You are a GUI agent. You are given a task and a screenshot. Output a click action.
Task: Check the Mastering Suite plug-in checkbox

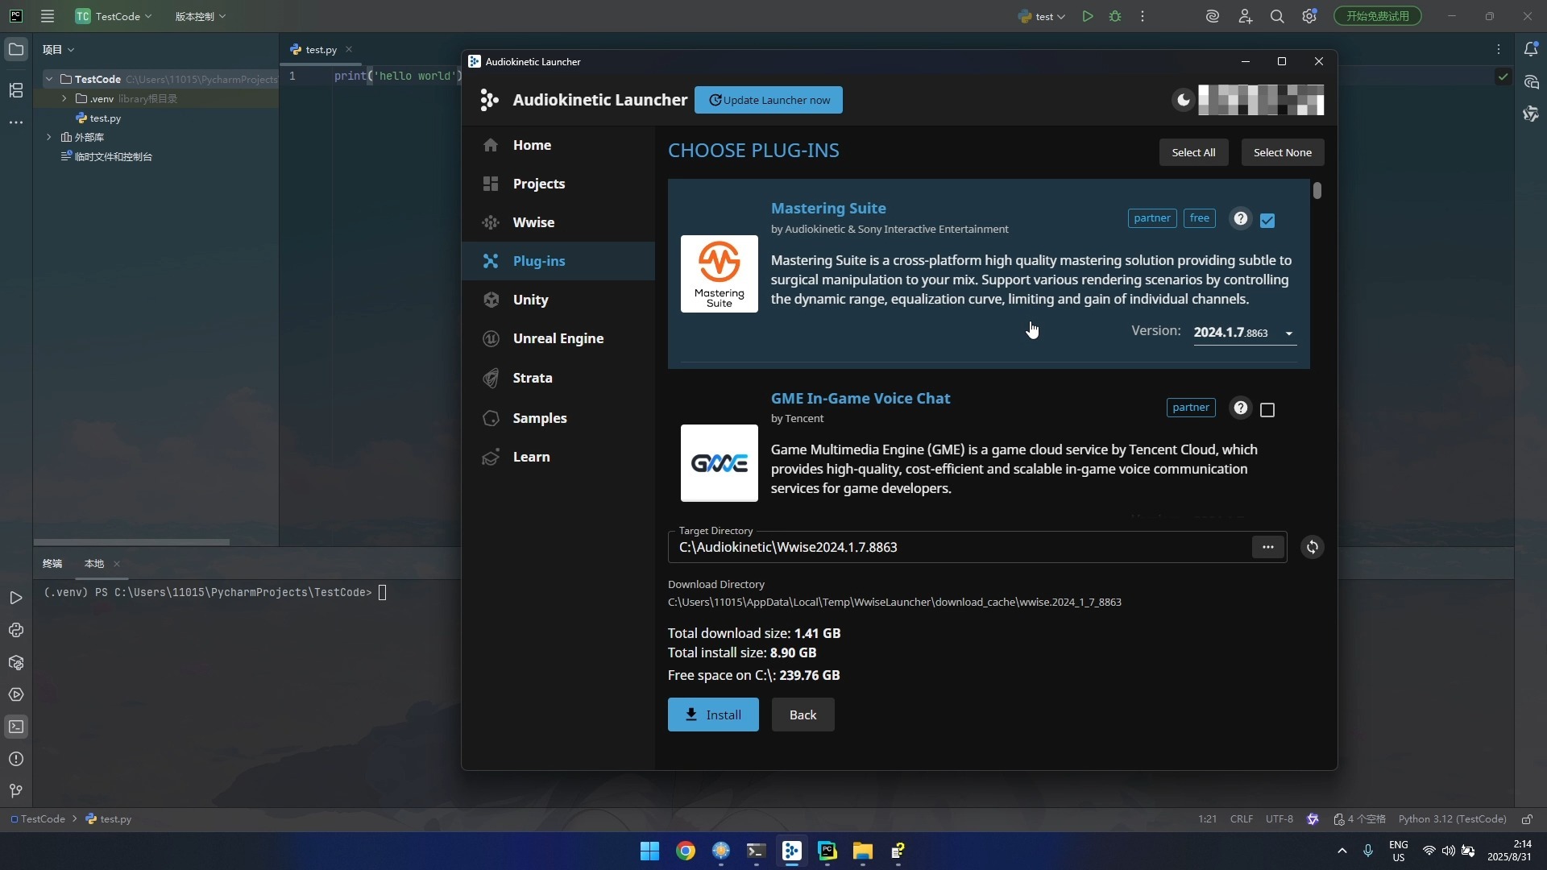pyautogui.click(x=1267, y=220)
